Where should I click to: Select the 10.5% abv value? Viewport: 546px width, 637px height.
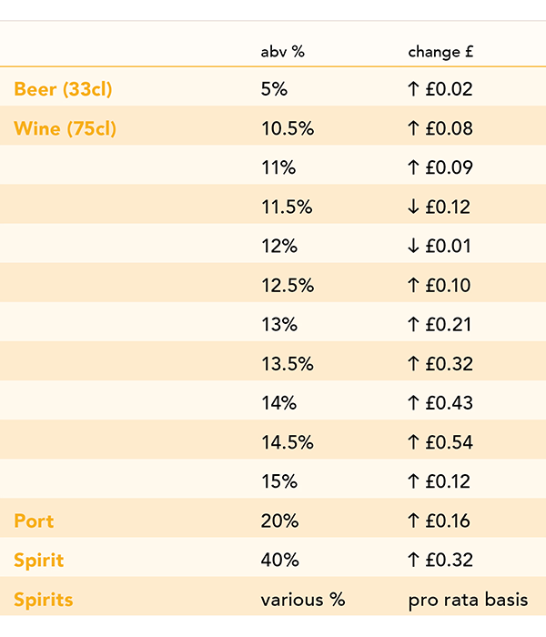(287, 128)
